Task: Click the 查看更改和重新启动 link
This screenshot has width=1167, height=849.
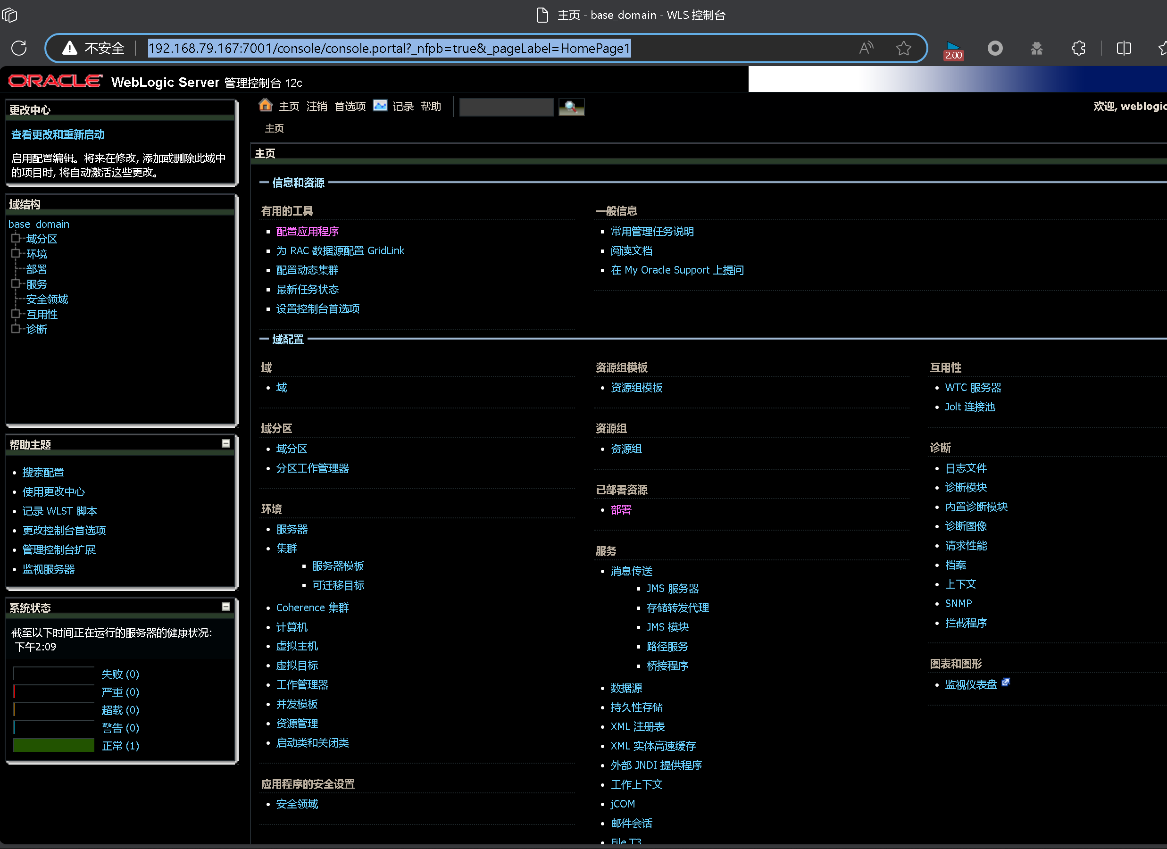Action: [58, 135]
